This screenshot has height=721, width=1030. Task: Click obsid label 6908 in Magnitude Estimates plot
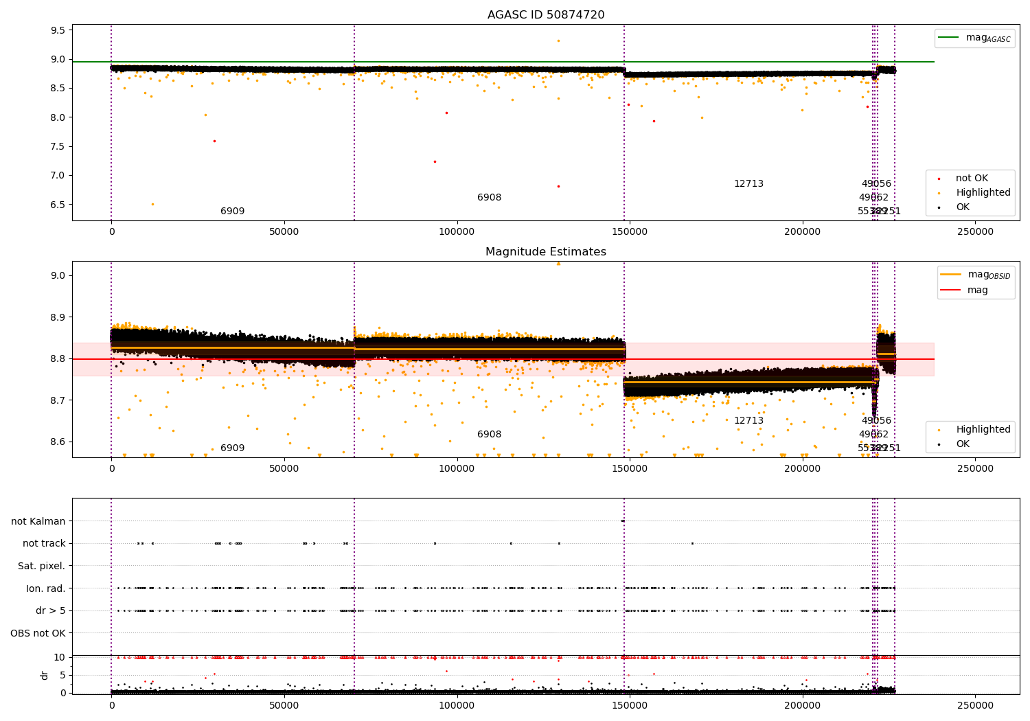489,435
